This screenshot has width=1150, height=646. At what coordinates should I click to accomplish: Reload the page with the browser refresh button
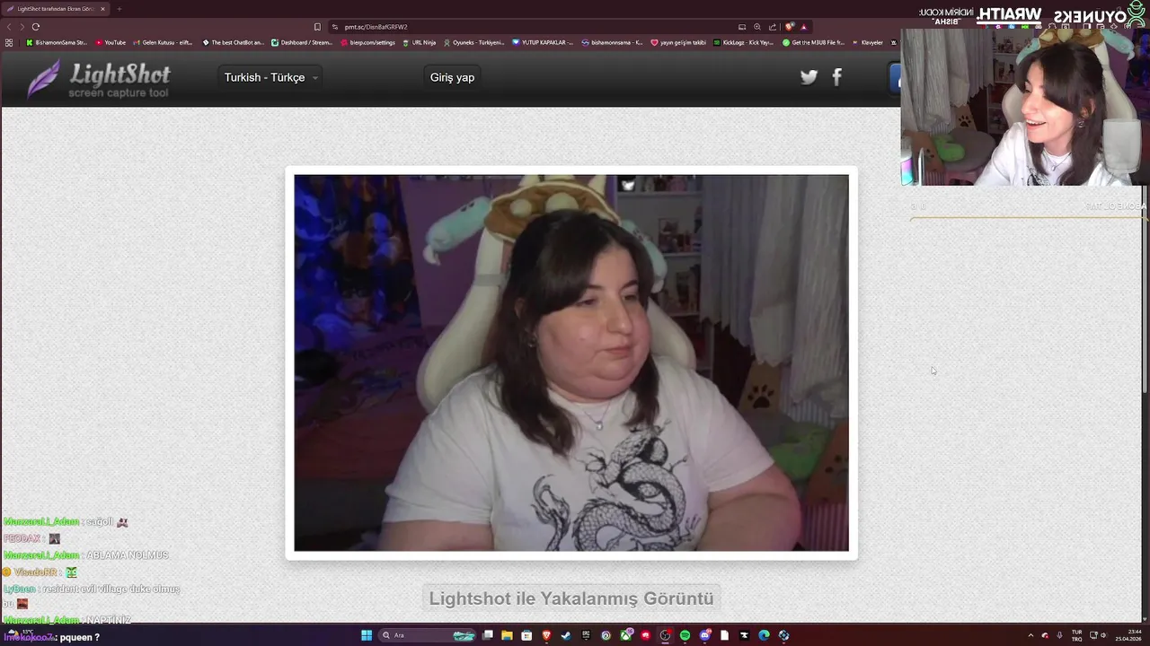pos(35,27)
